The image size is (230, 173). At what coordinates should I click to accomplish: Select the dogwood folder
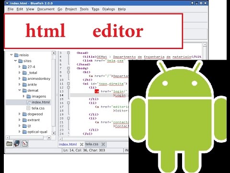pyautogui.click(x=35, y=114)
